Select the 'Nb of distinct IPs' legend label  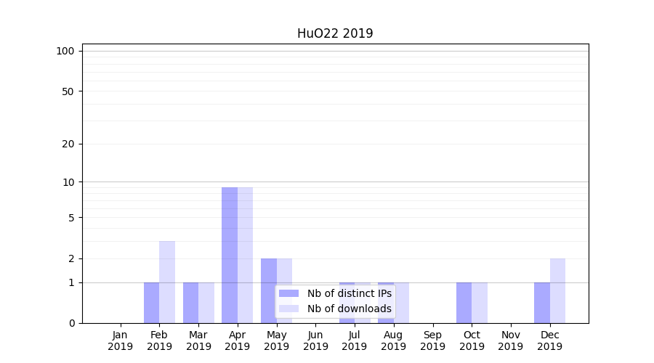point(349,293)
